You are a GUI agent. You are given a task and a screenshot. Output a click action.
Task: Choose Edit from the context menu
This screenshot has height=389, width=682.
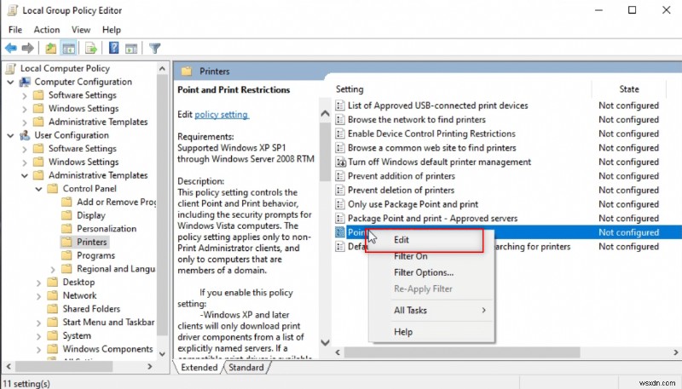pos(431,240)
